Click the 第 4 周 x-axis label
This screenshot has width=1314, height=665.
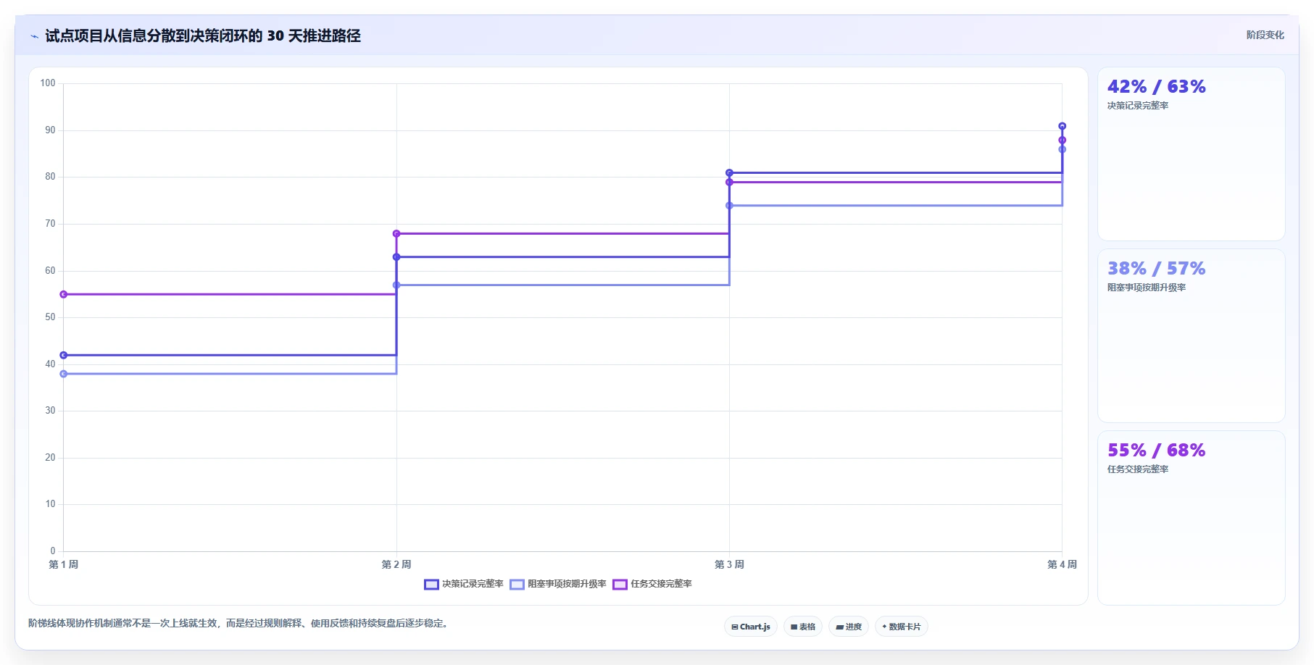point(1063,564)
